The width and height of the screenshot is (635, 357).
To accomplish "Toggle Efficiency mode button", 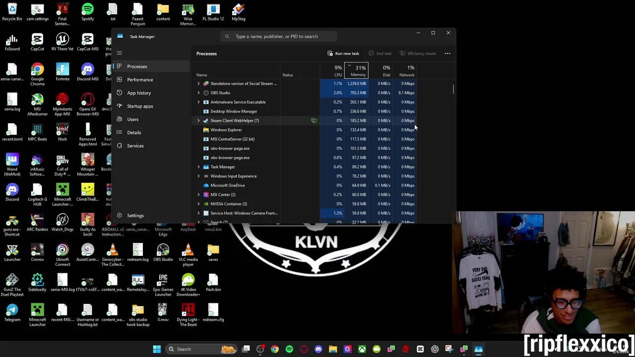I will (x=418, y=54).
